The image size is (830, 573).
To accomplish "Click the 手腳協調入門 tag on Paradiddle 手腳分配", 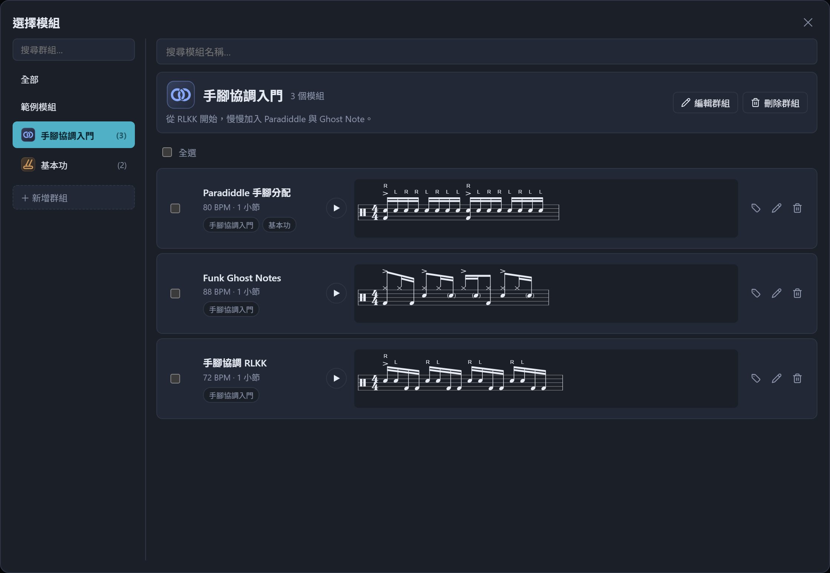I will point(231,225).
